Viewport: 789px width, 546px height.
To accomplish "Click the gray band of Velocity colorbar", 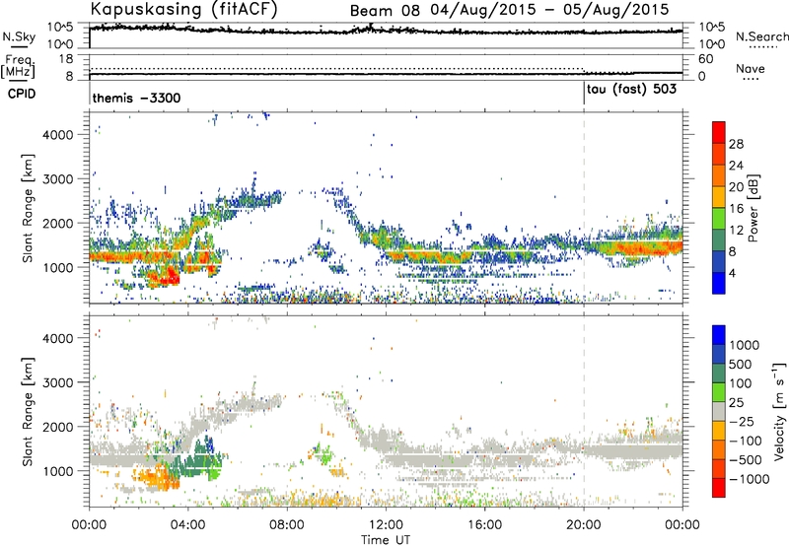I will [x=719, y=412].
